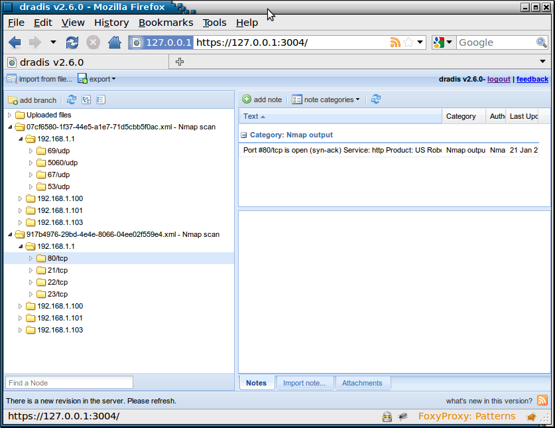Expand the 21/tcp node
Screen dimensions: 555x428
(x=31, y=270)
